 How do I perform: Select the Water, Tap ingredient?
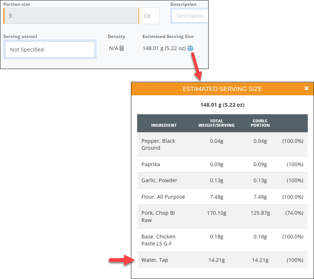click(155, 260)
